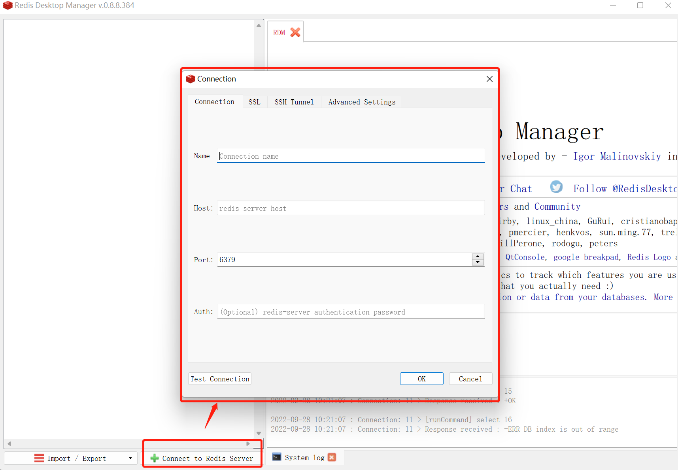Click the green plus Connect icon

click(x=155, y=458)
